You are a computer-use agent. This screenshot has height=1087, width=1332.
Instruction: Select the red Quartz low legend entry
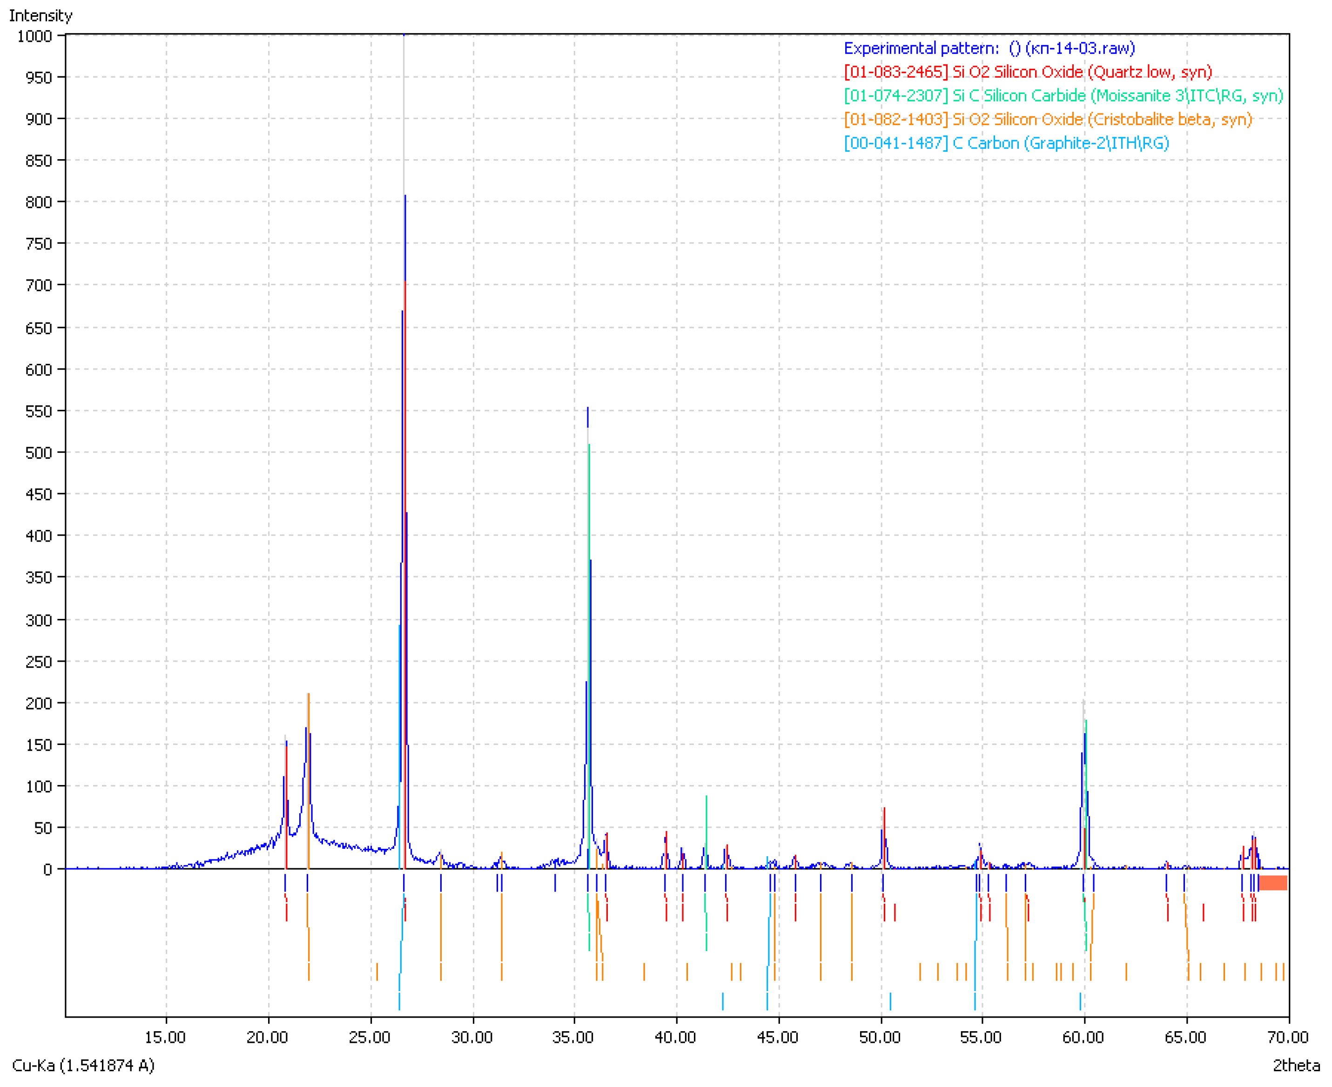click(x=1028, y=72)
